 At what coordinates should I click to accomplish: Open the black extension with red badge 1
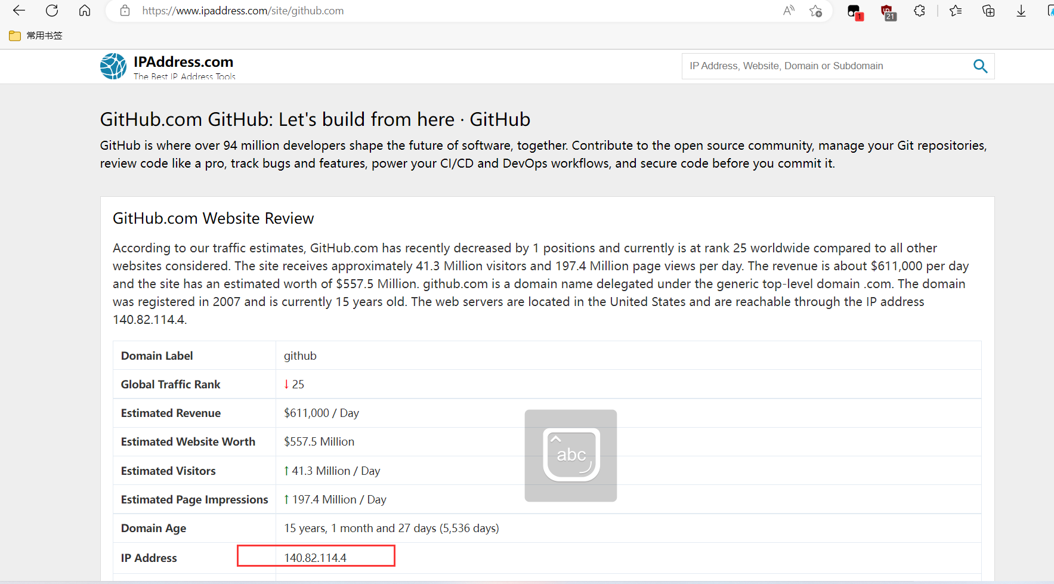pyautogui.click(x=855, y=11)
